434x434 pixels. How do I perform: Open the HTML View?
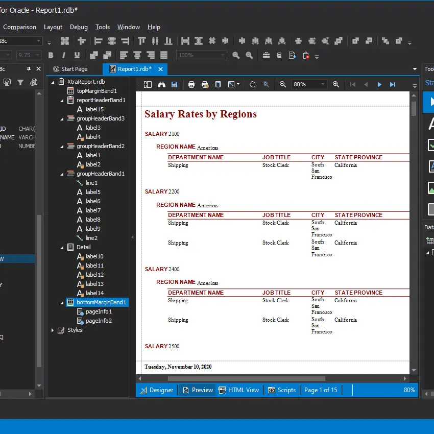click(238, 390)
